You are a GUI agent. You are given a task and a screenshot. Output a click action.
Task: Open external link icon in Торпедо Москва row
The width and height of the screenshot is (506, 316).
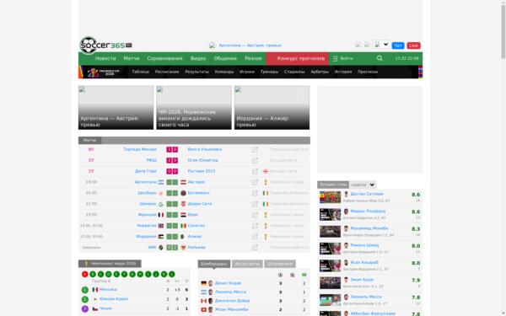[x=255, y=150]
